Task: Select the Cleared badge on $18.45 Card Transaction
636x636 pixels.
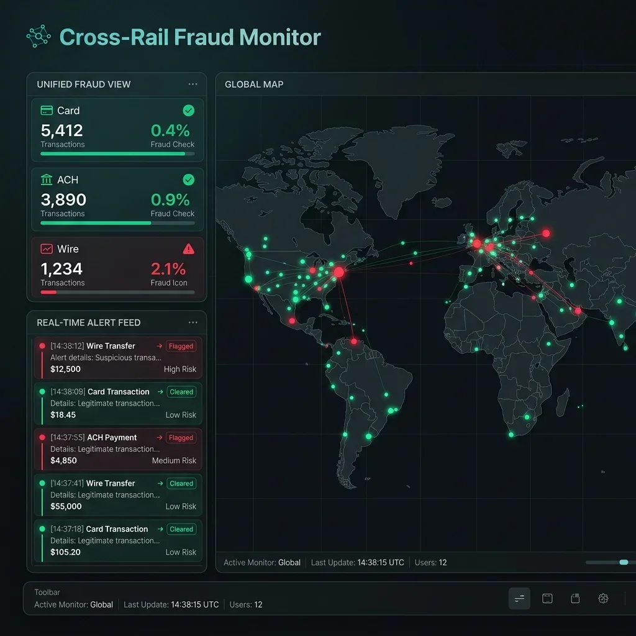Action: (x=181, y=392)
